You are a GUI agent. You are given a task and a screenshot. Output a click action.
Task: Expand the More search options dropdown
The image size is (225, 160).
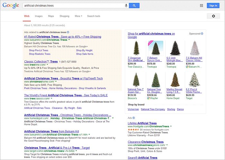point(78,16)
